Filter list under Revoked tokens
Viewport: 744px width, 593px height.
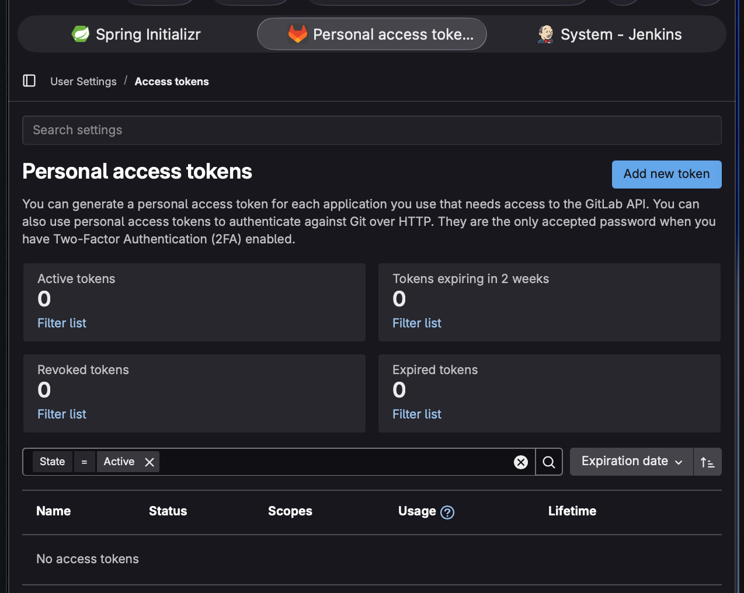tap(62, 414)
